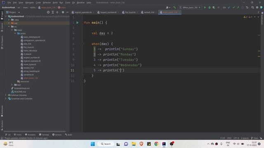The image size is (264, 148).
Task: Open editor tabs more options menu
Action: click(x=258, y=12)
